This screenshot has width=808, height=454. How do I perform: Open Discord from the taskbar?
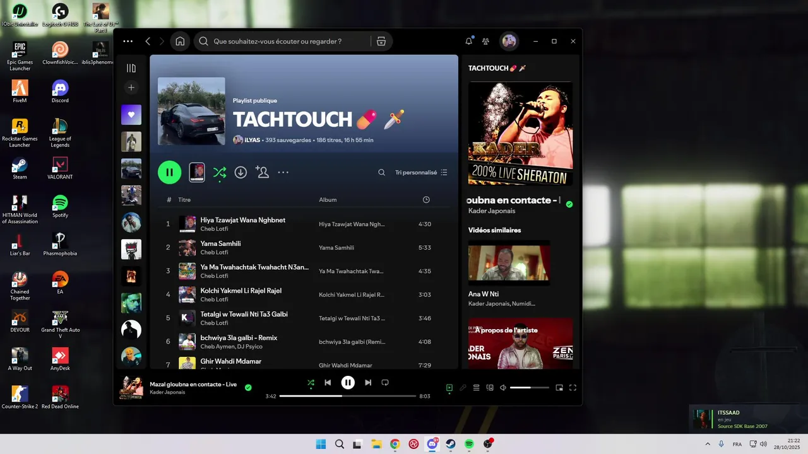coord(432,444)
